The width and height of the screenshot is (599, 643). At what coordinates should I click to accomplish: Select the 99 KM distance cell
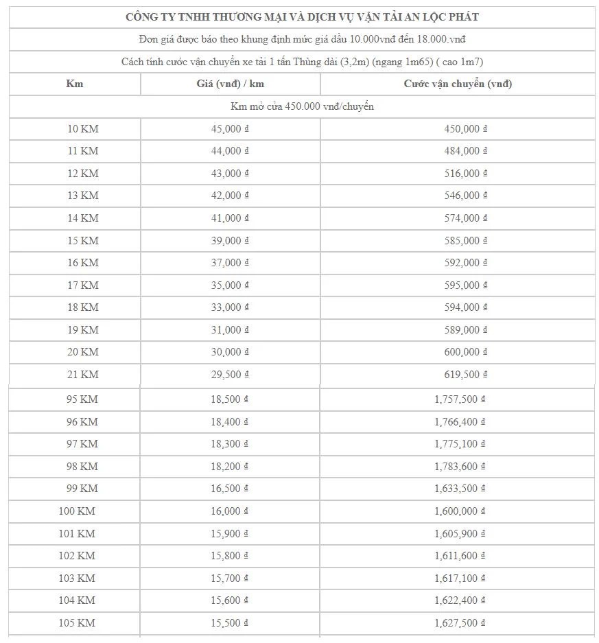74,489
